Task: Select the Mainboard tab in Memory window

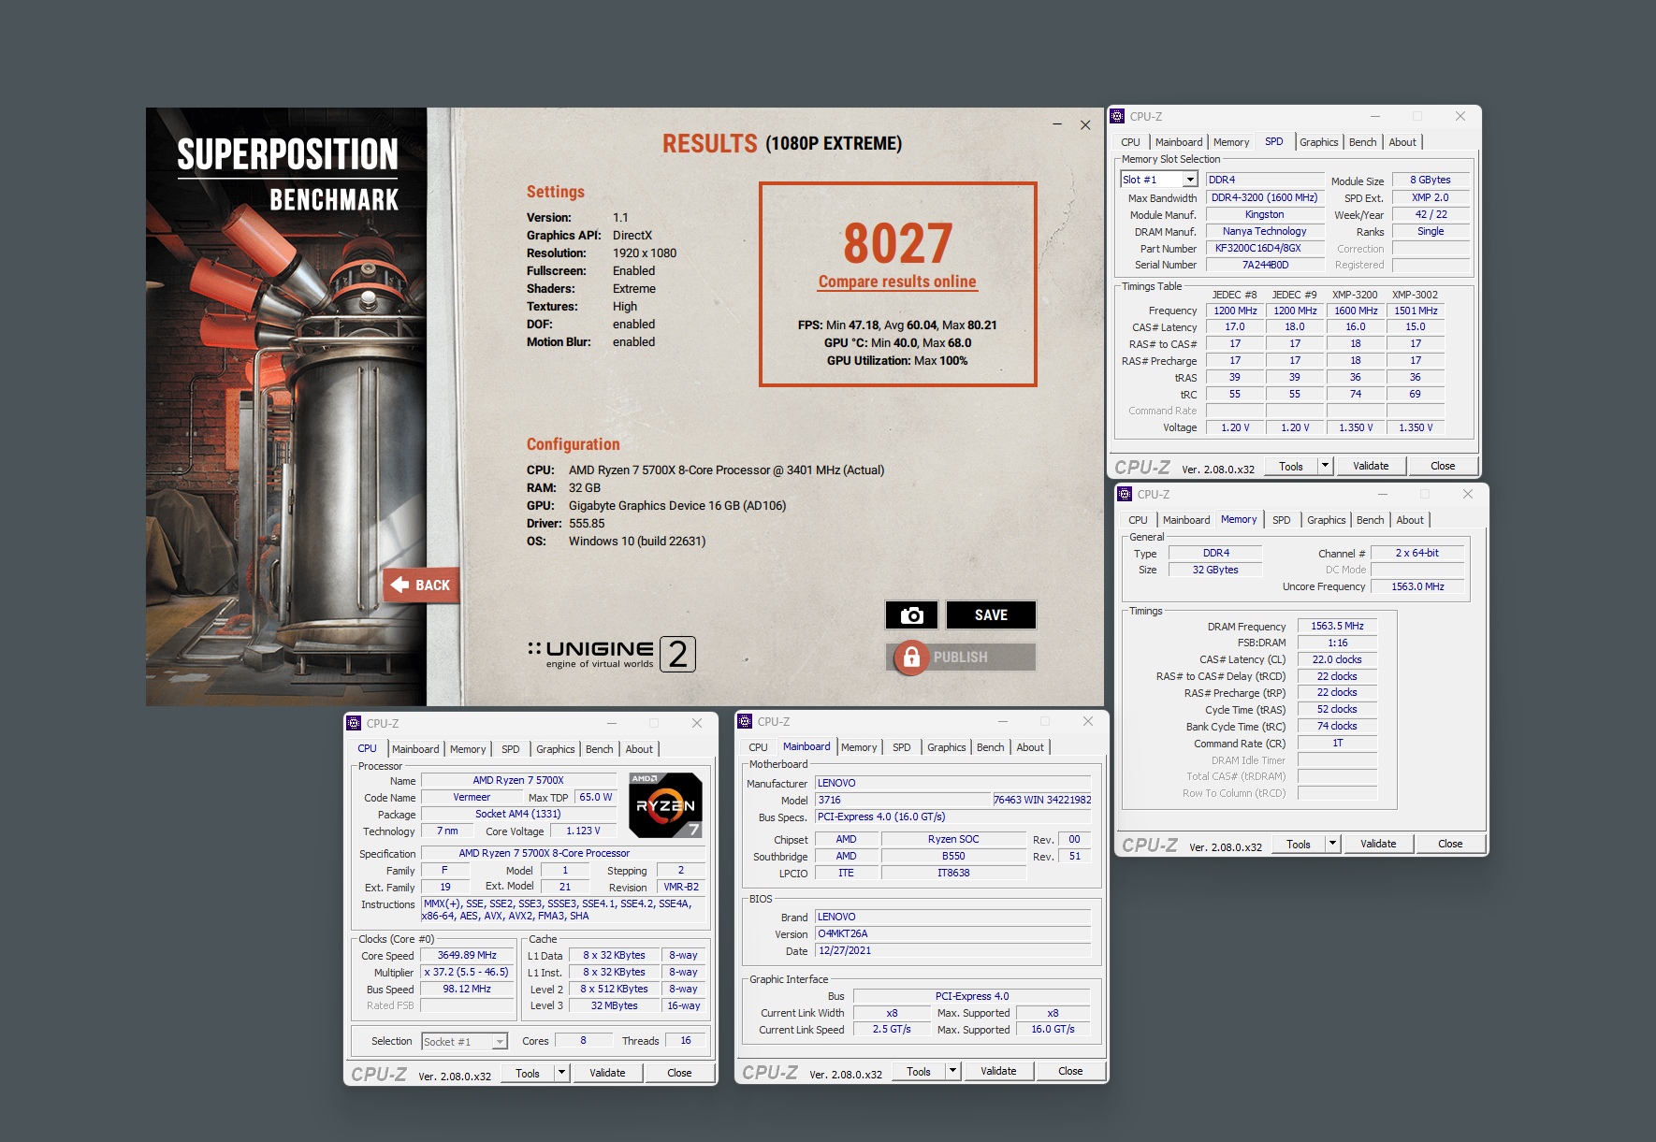Action: (x=1186, y=520)
